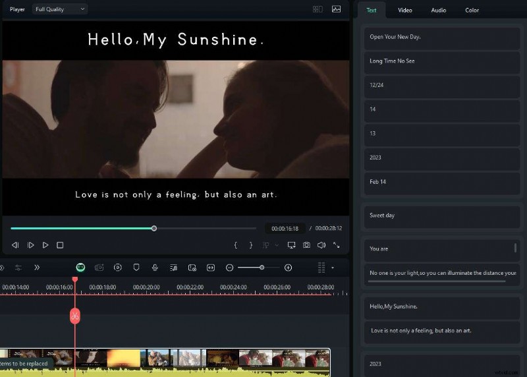Switch to the Audio tab
Viewport: 527px width, 377px height.
[439, 10]
